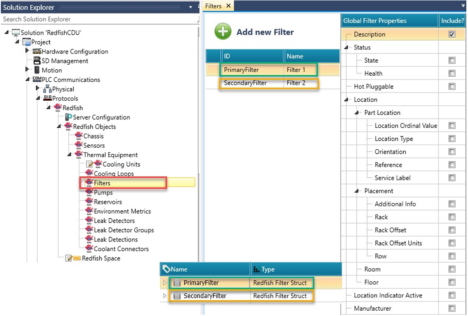Open the Leak Detectors tree item

114,221
